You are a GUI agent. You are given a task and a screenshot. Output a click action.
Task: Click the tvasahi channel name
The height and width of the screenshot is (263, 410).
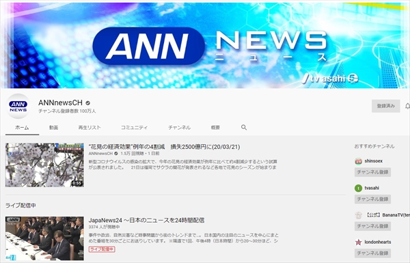coord(372,188)
